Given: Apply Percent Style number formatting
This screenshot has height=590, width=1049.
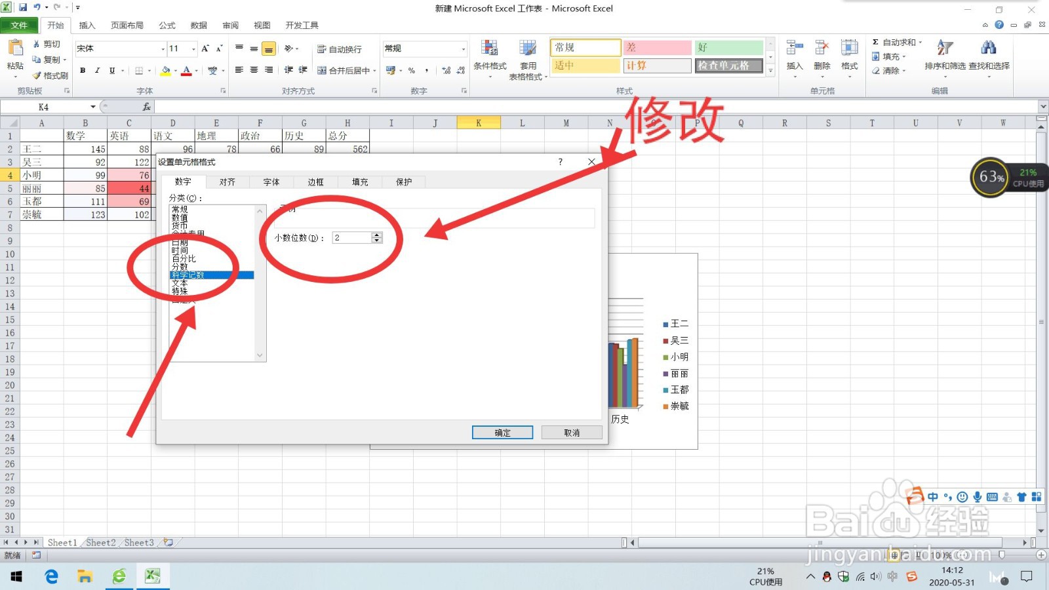Looking at the screenshot, I should point(411,69).
